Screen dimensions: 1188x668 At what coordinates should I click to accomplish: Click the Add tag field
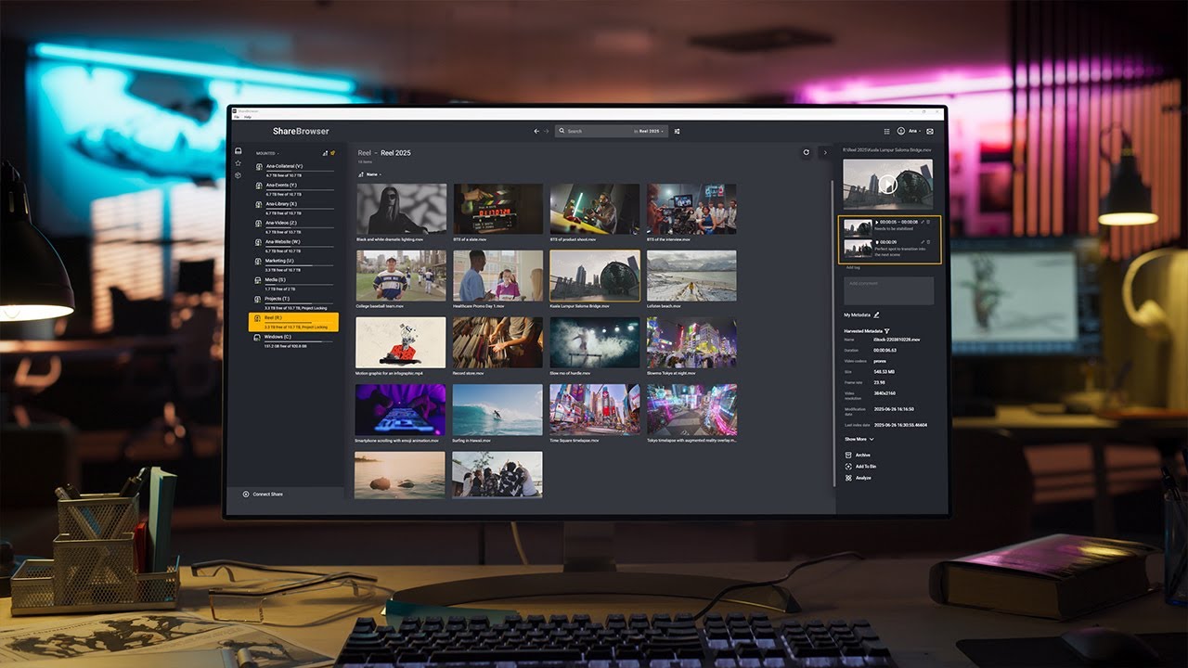coord(853,267)
